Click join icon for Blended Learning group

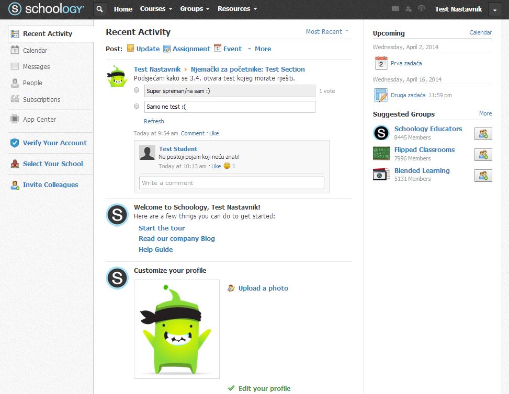[483, 176]
